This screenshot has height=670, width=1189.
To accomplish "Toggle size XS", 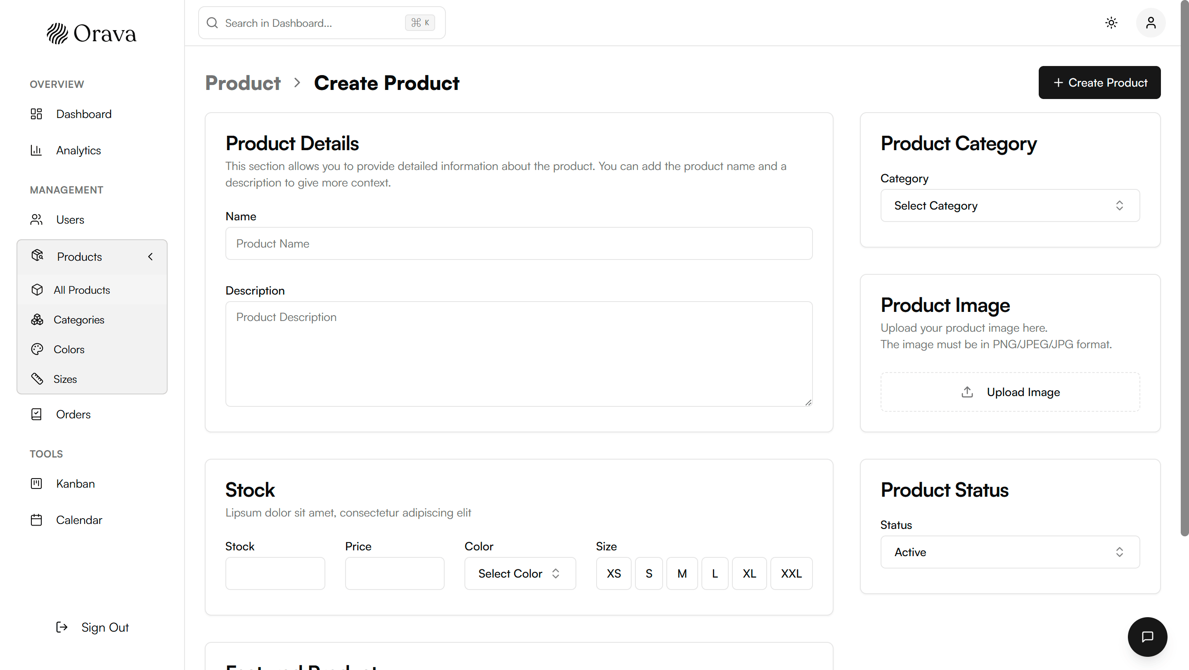I will 613,573.
